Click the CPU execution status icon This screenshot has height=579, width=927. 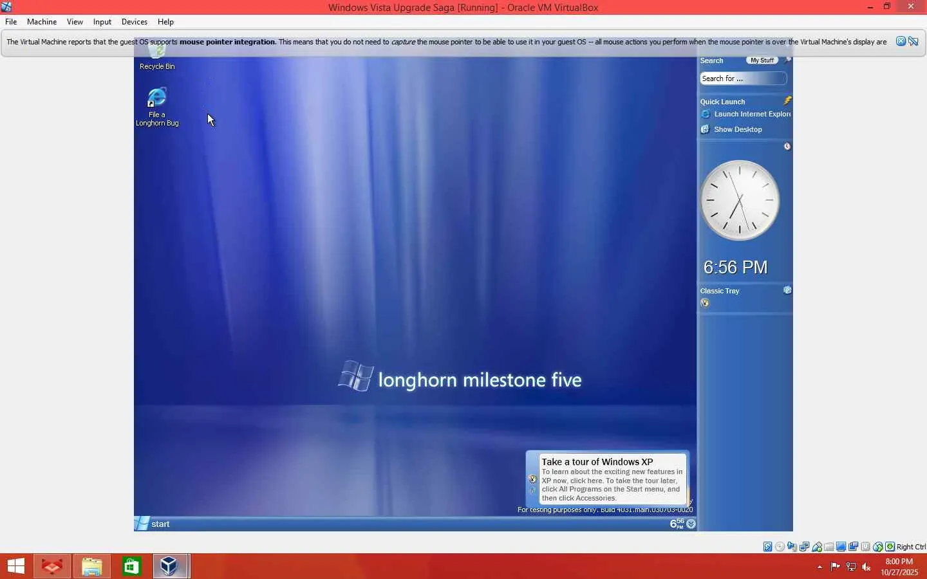tap(866, 547)
